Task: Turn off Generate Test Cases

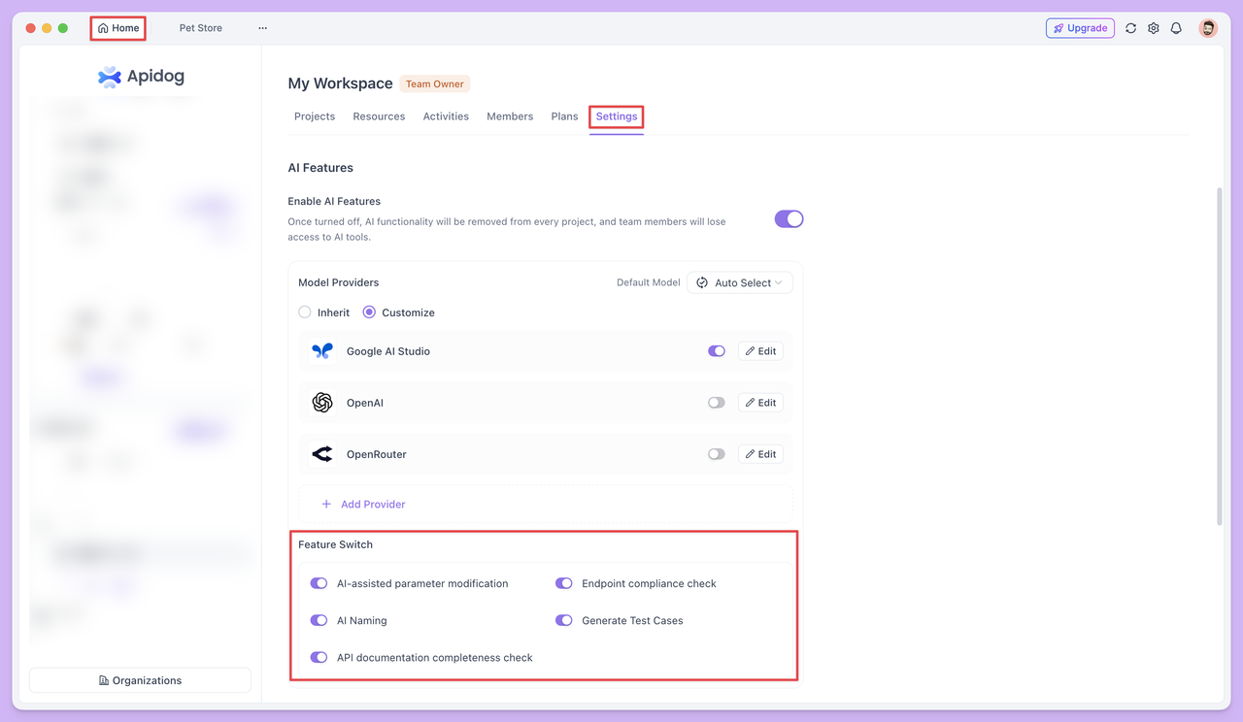Action: click(x=564, y=620)
